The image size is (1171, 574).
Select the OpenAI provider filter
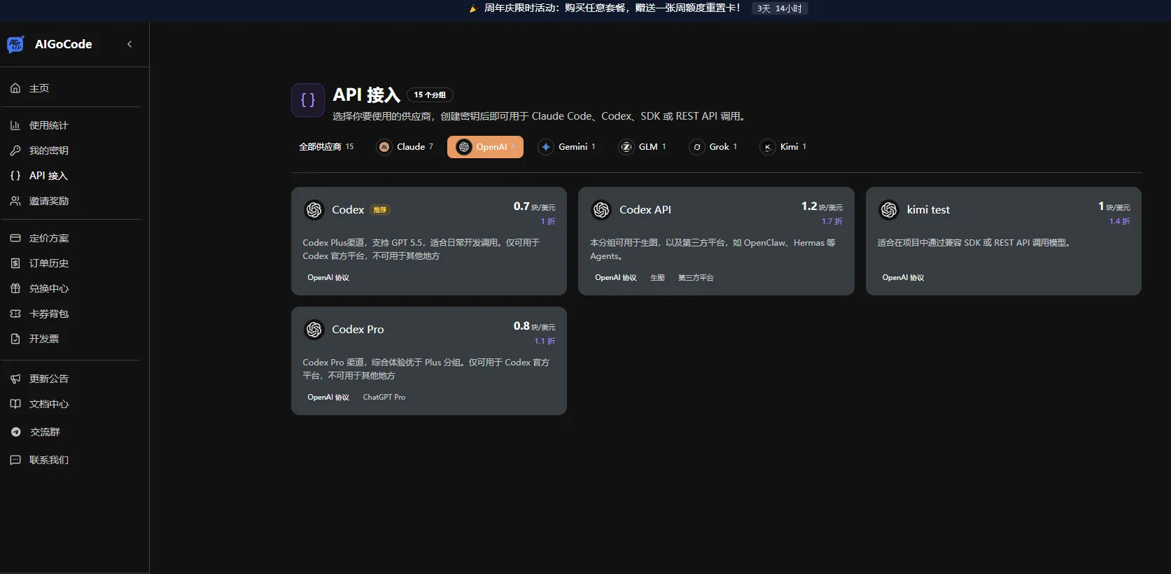pyautogui.click(x=485, y=147)
